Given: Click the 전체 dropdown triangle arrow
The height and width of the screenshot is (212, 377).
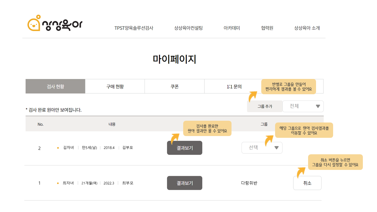Looking at the screenshot, I should click(318, 106).
